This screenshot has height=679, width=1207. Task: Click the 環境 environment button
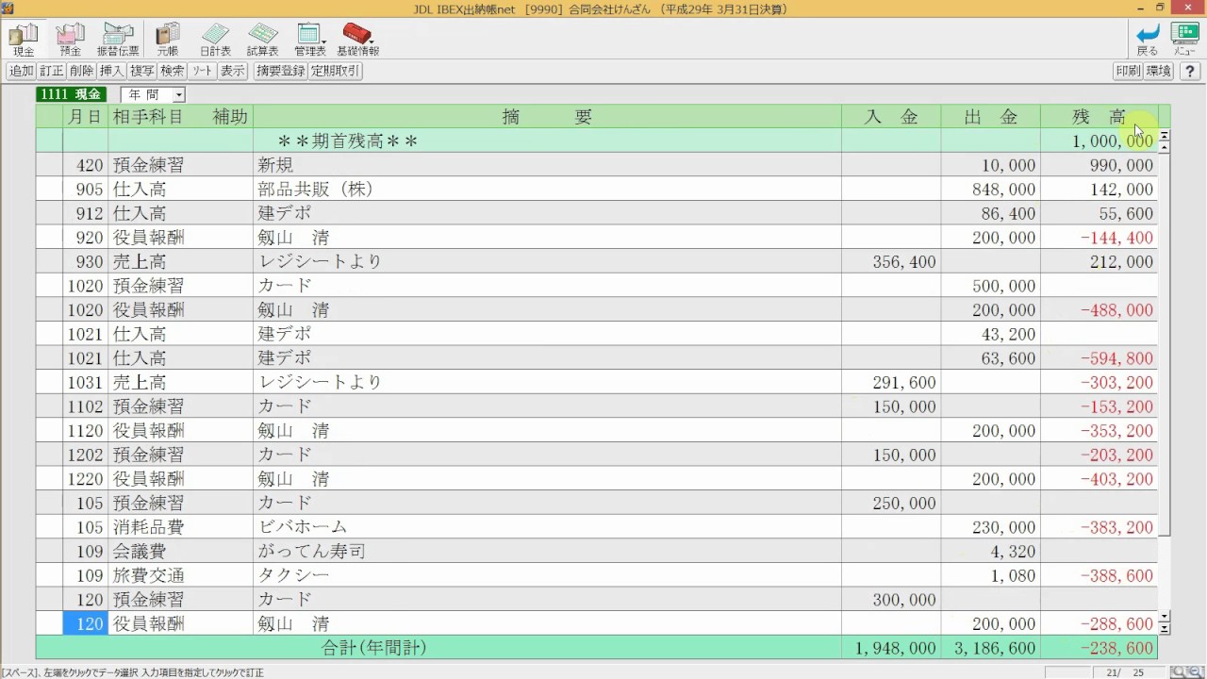click(x=1158, y=71)
